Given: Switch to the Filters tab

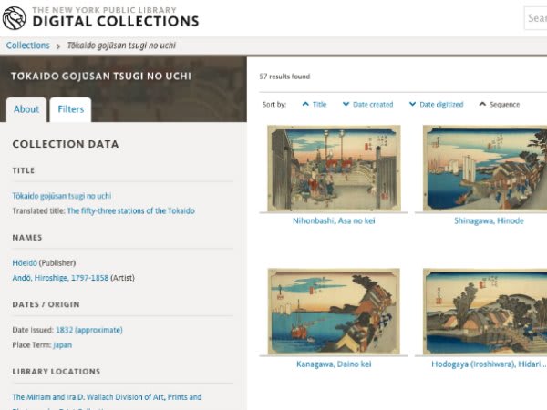Looking at the screenshot, I should (70, 109).
